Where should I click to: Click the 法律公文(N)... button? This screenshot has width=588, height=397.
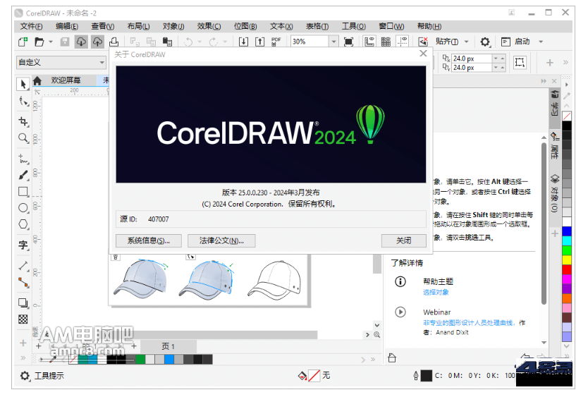pyautogui.click(x=221, y=241)
